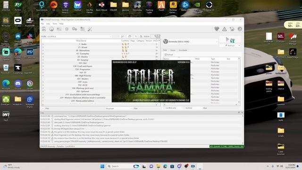Select the Minimap (pick one) row
Viewport: 302px width, 170px height.
(83, 88)
